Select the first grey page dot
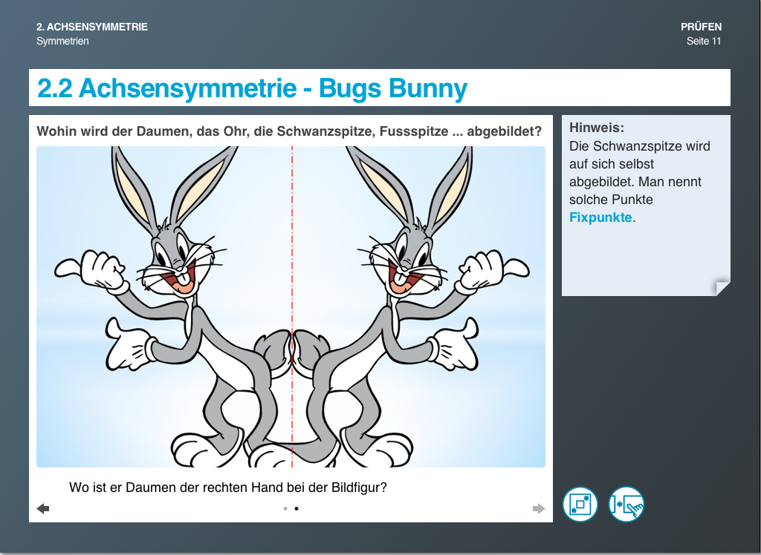 coord(285,509)
